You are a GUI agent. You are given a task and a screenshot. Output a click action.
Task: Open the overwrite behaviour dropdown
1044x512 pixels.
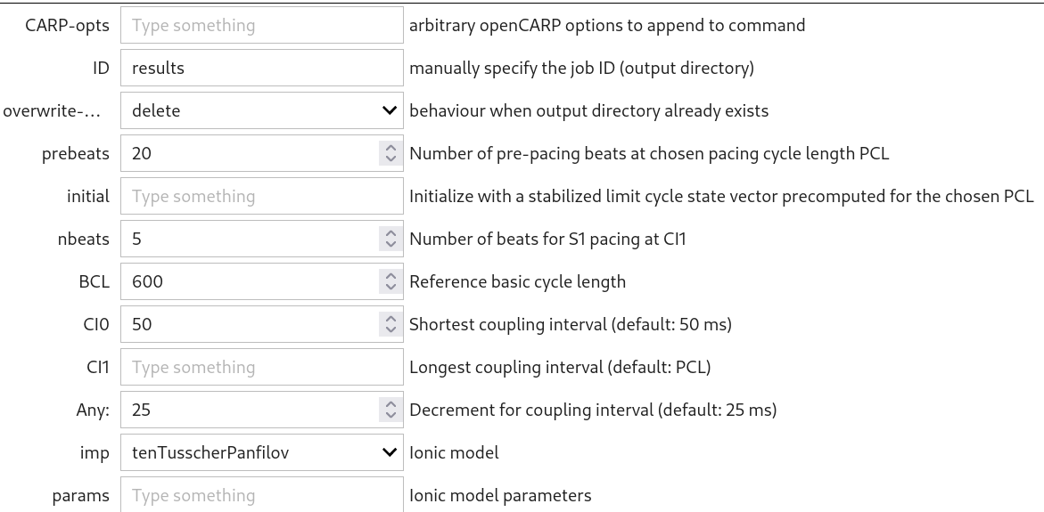[261, 110]
